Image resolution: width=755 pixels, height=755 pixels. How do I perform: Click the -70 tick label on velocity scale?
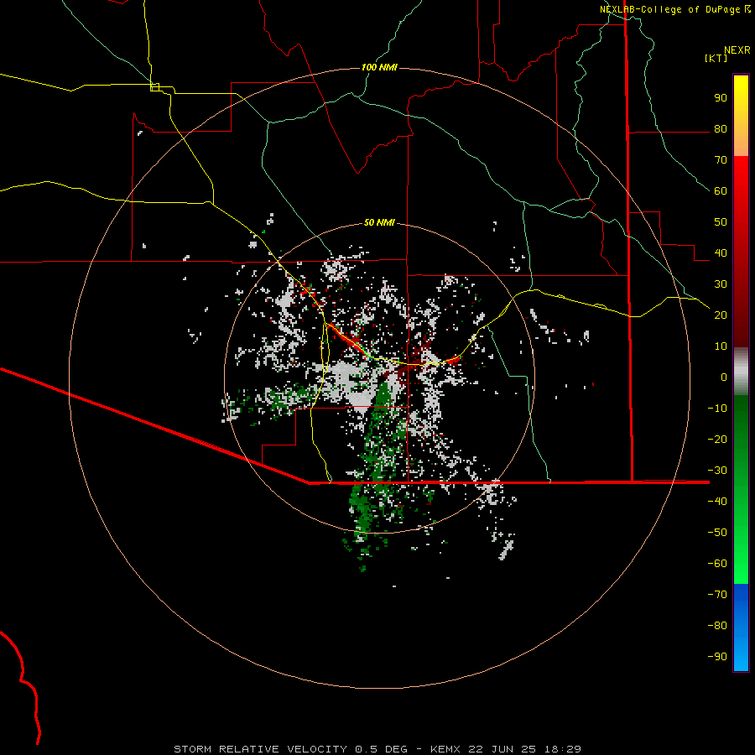click(717, 595)
